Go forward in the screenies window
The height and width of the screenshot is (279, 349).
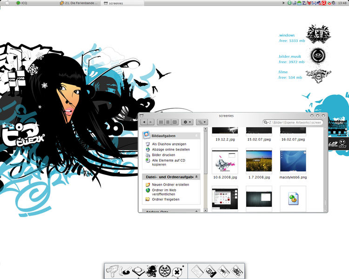click(x=151, y=122)
